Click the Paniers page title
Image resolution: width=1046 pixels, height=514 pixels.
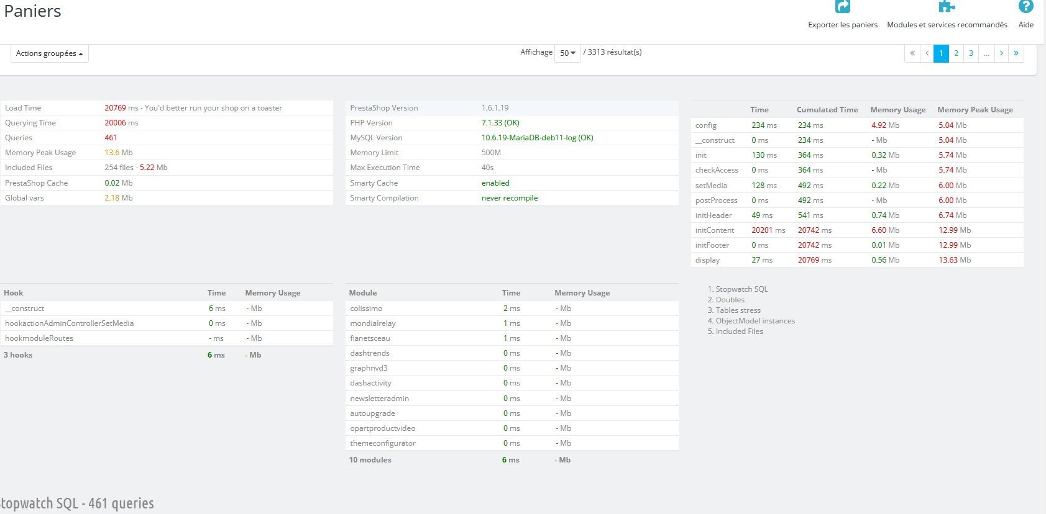click(33, 11)
